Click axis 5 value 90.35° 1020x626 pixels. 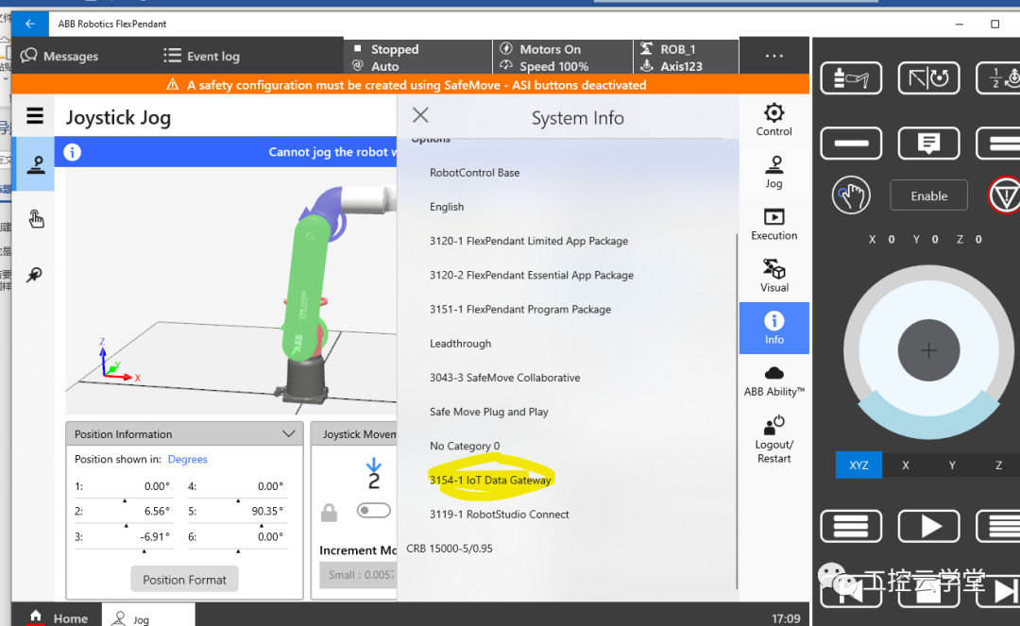coord(267,511)
